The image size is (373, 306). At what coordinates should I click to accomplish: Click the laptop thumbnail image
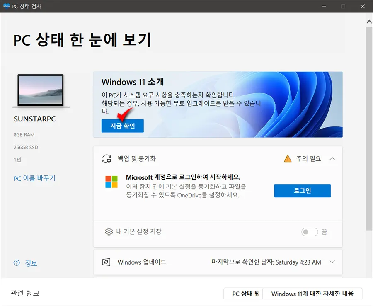click(41, 91)
